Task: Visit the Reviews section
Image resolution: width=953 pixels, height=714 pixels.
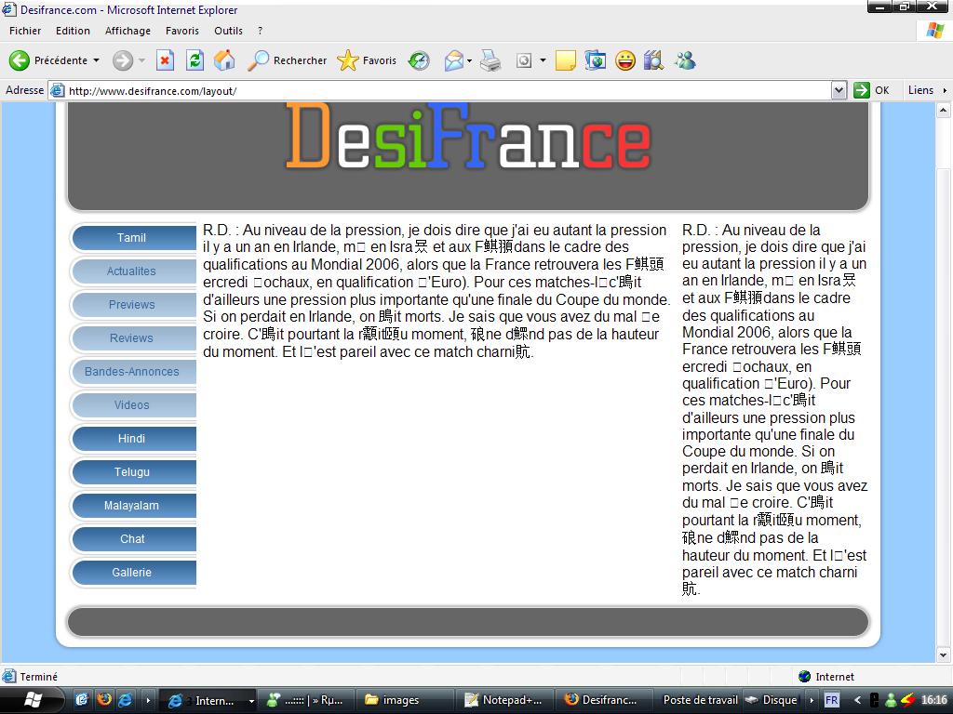Action: tap(134, 338)
